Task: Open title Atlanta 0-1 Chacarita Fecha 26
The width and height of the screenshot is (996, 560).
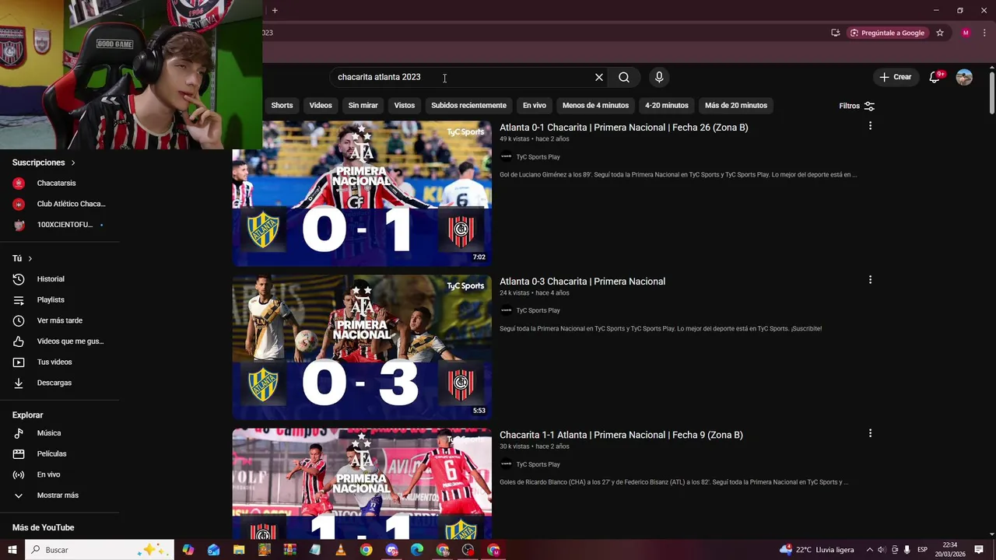Action: (x=623, y=128)
